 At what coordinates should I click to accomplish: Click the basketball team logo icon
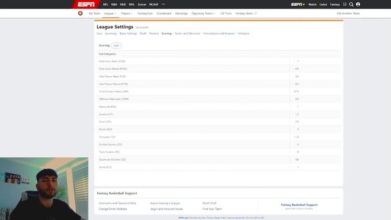click(80, 13)
